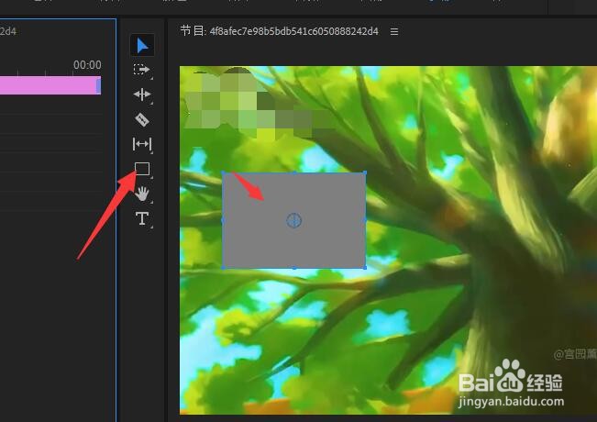The height and width of the screenshot is (422, 597).
Task: Select the Track Select Forward tool
Action: (141, 70)
